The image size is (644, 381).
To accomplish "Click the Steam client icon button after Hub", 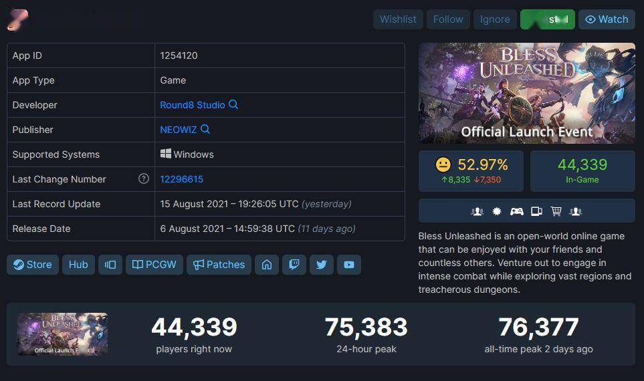I will pyautogui.click(x=110, y=265).
